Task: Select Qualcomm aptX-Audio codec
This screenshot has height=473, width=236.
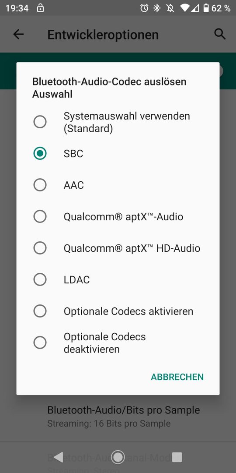Action: click(x=118, y=217)
